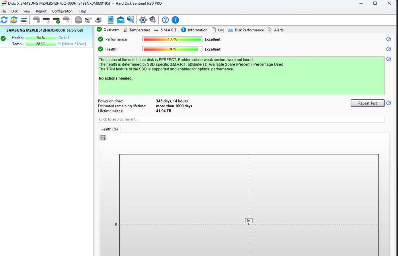Click green check icon next to Health label
The width and height of the screenshot is (398, 256).
[x=101, y=49]
